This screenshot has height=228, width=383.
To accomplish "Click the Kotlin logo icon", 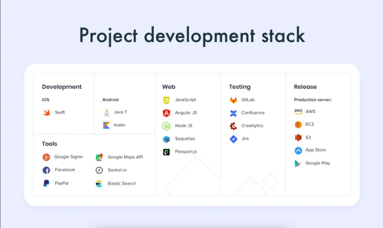I will coord(107,125).
